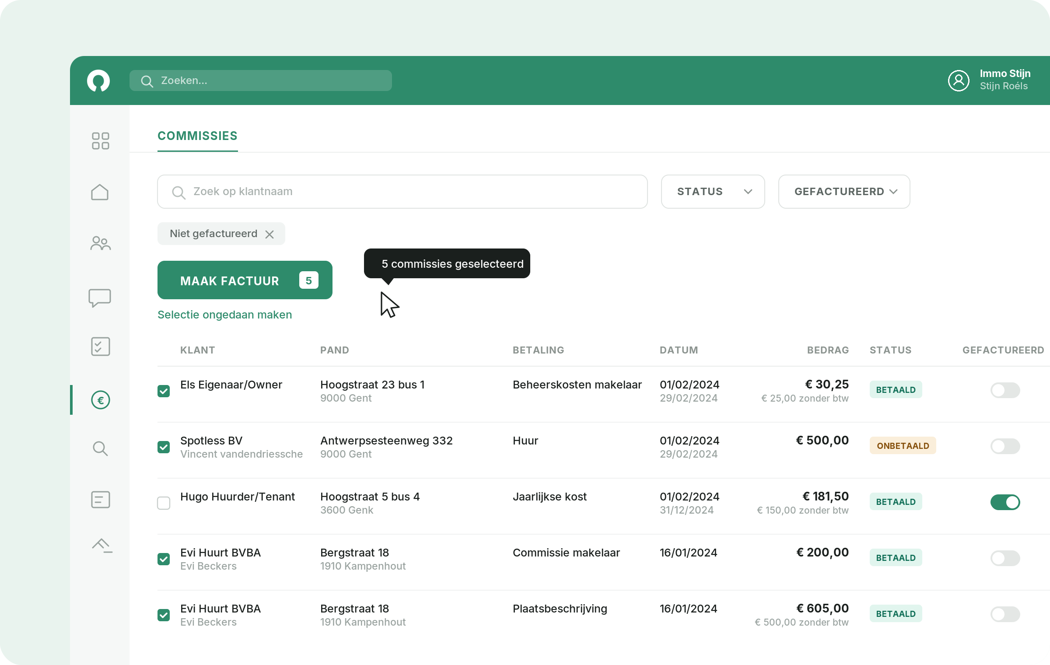Image resolution: width=1050 pixels, height=665 pixels.
Task: Click the BEDRAG column header
Action: coord(828,350)
